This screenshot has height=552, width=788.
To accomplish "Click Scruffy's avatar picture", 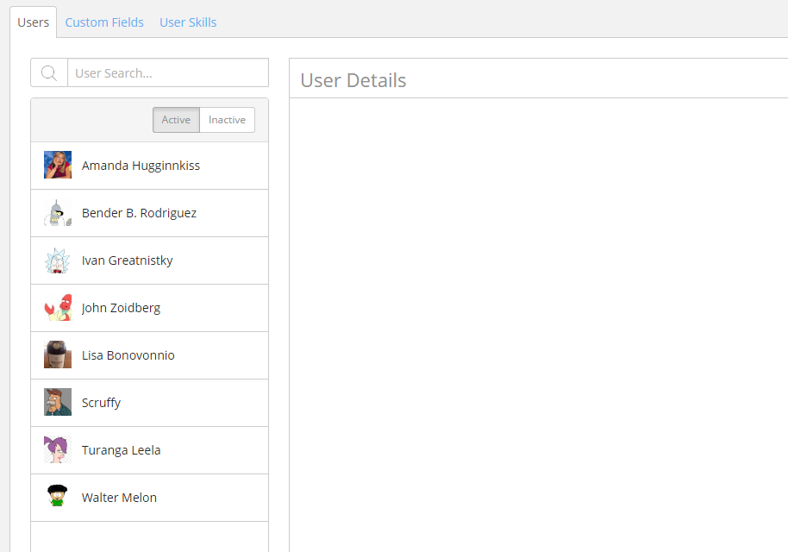I will point(57,402).
